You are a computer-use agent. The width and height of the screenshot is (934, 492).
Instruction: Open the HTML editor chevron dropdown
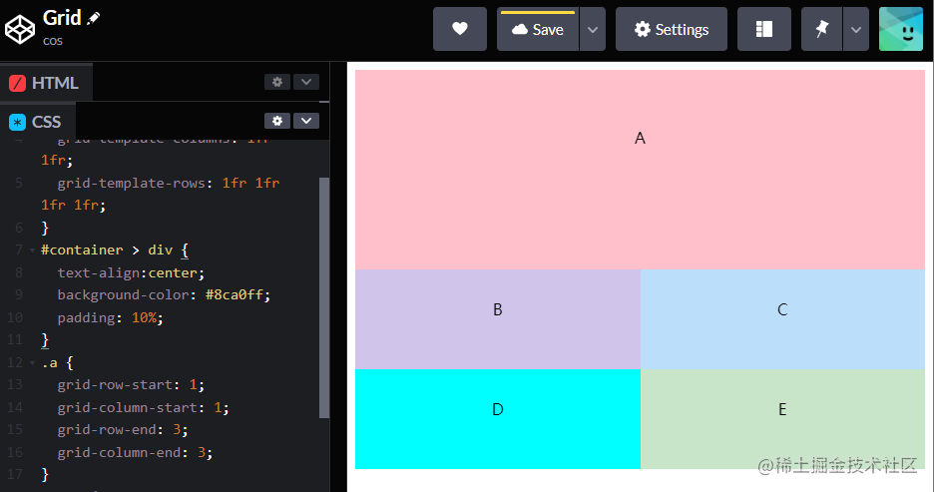(306, 82)
